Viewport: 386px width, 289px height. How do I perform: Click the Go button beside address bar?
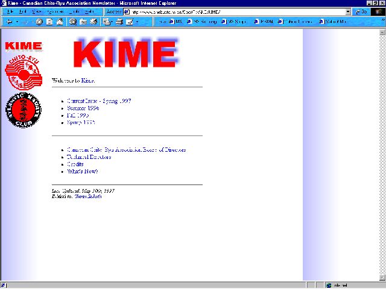[x=362, y=11]
